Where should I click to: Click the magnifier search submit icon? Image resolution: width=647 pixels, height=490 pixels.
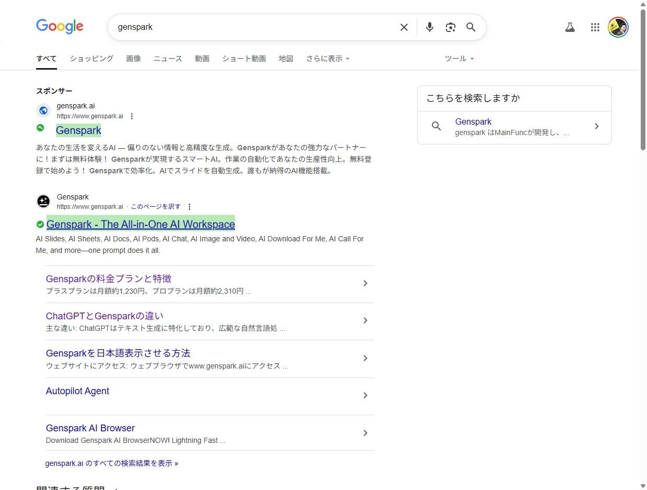pyautogui.click(x=471, y=27)
